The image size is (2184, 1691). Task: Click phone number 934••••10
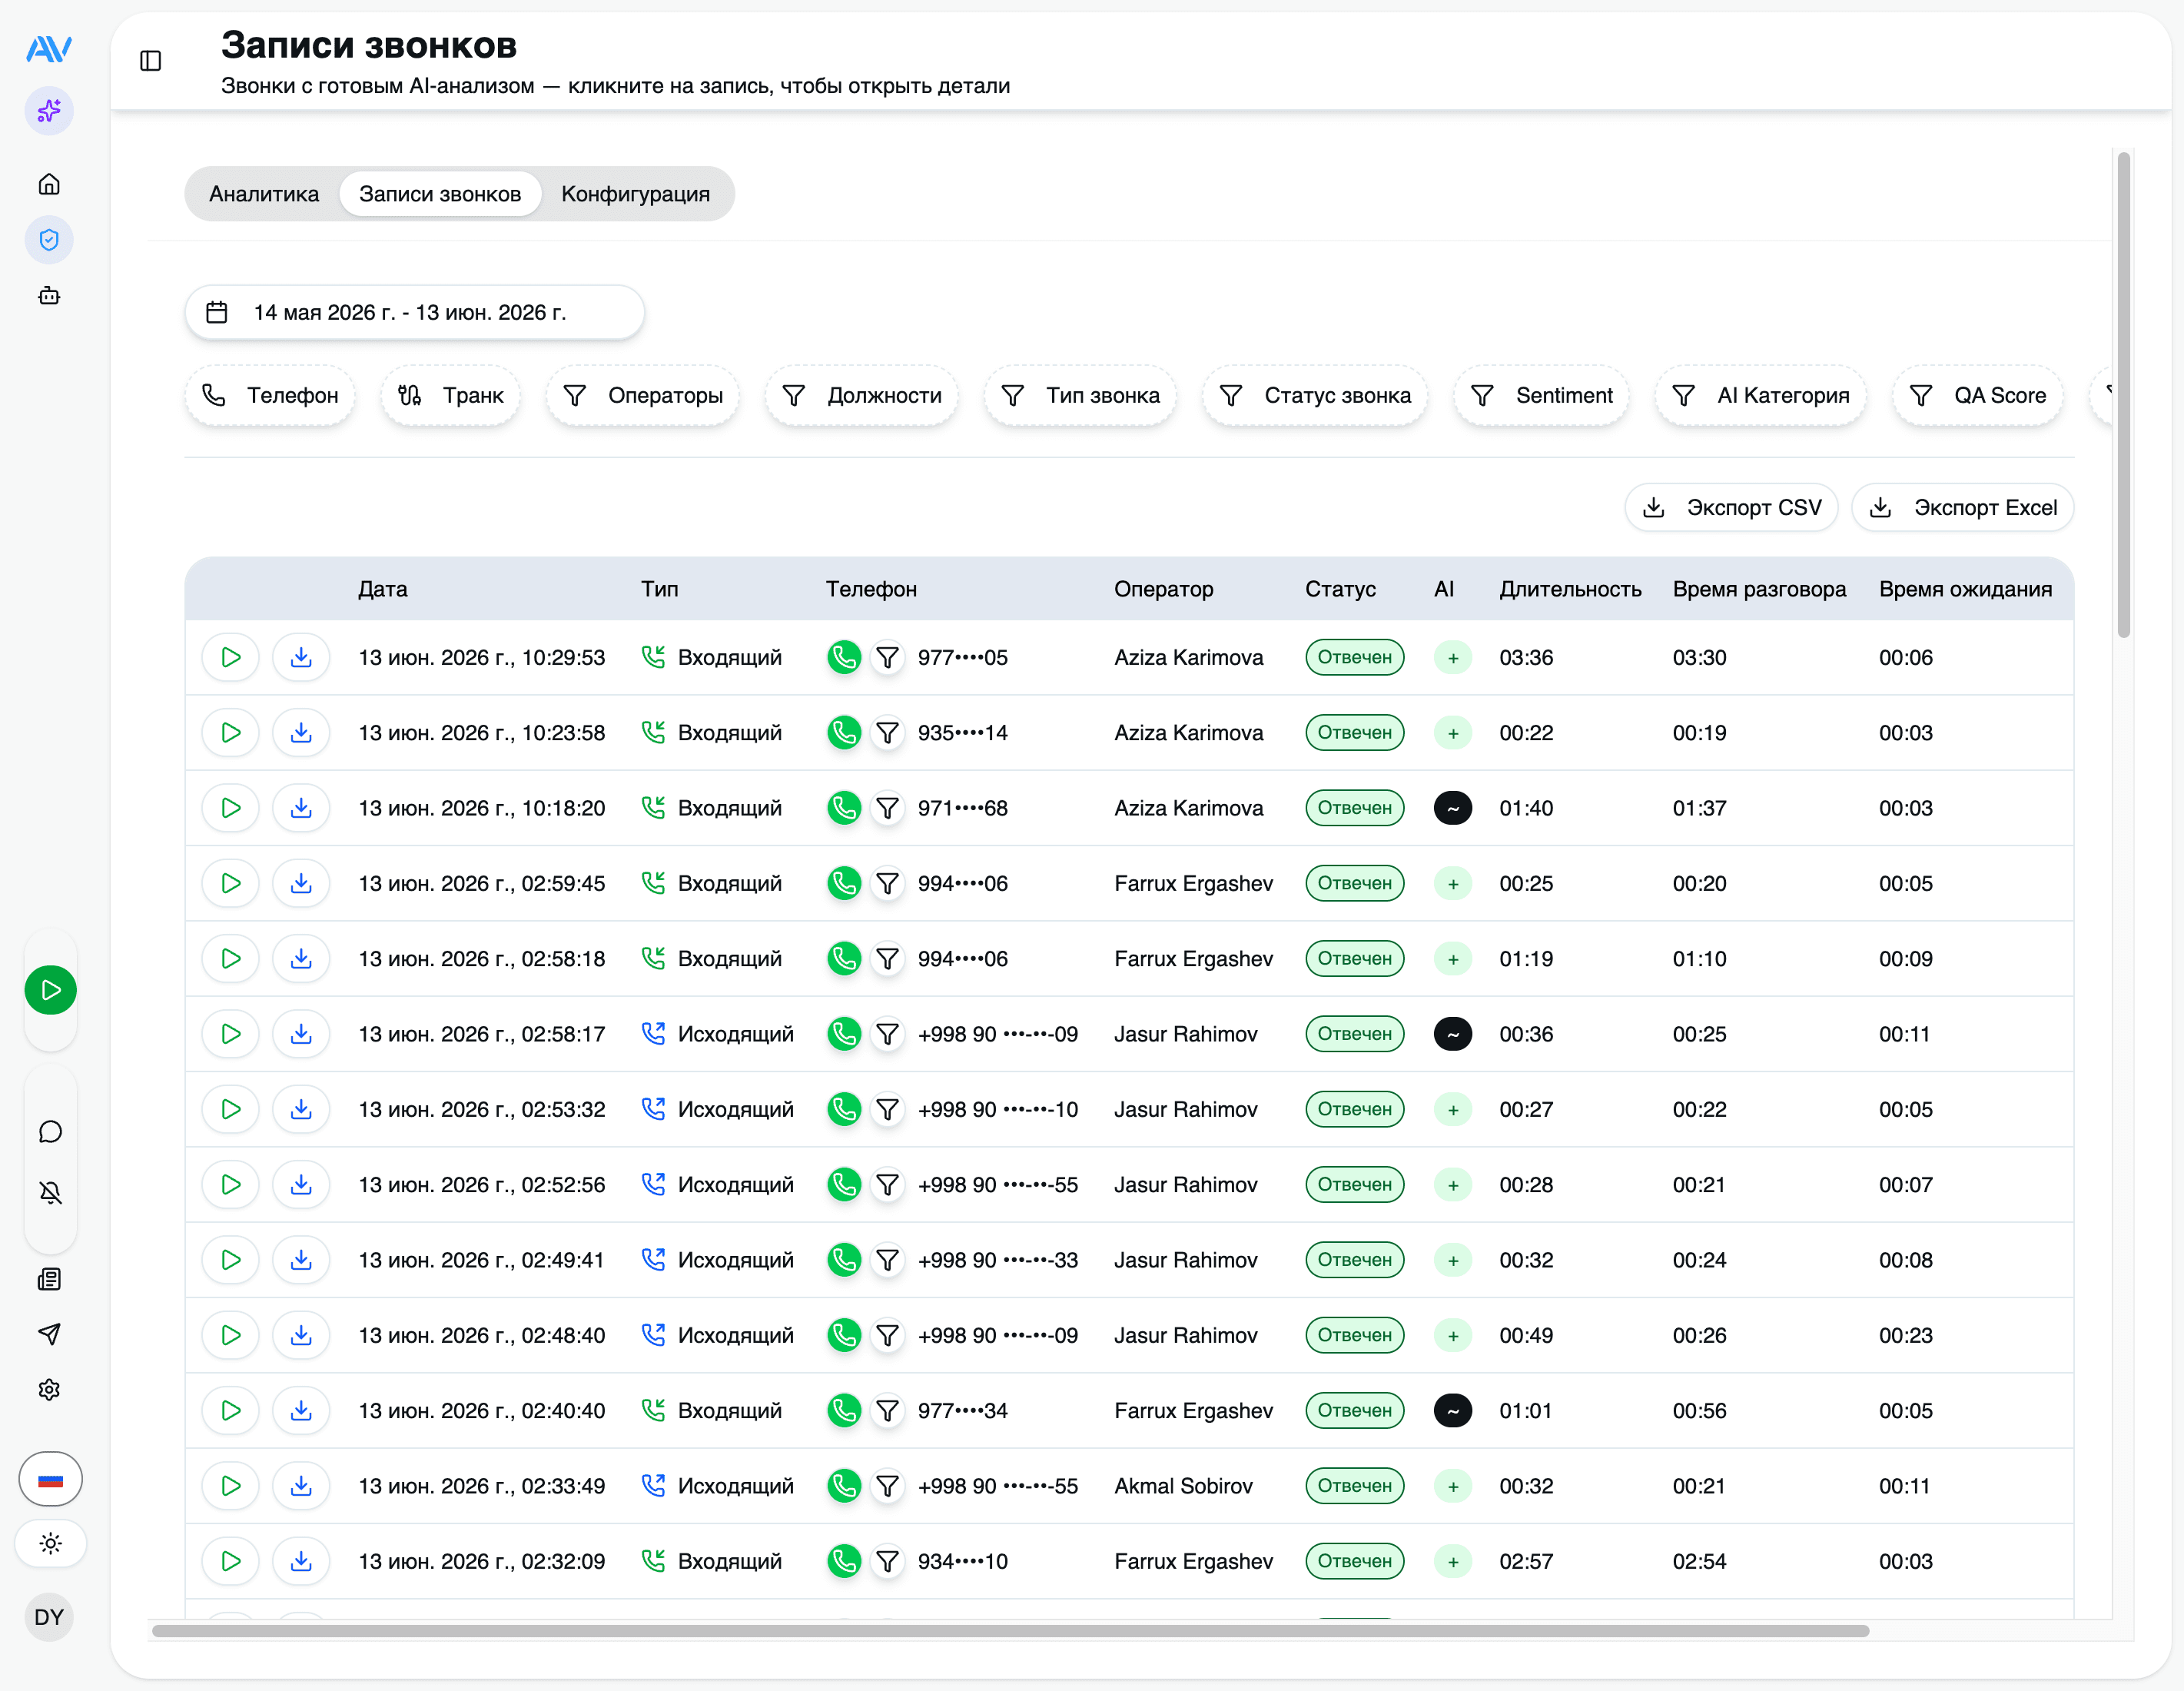point(962,1562)
